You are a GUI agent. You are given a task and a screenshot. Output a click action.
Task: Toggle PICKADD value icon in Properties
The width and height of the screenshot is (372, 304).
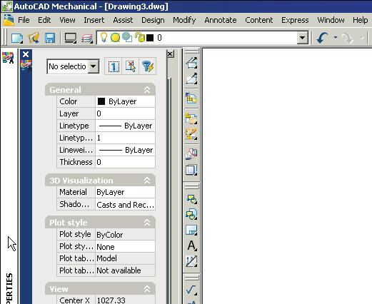point(114,66)
